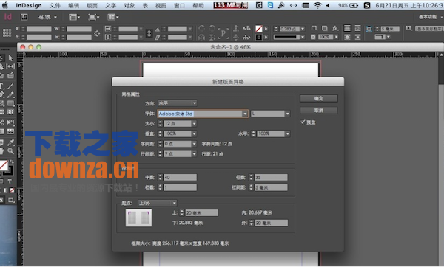Select the Gap tool
The width and height of the screenshot is (444, 267).
point(11,66)
